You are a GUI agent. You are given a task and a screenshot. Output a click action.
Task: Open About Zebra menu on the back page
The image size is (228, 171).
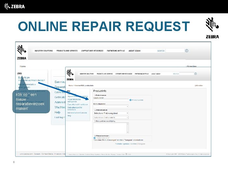[135, 51]
